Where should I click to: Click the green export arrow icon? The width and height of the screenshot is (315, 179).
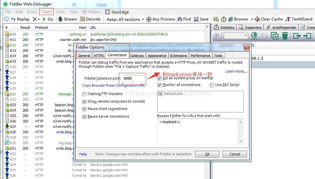(x=297, y=36)
